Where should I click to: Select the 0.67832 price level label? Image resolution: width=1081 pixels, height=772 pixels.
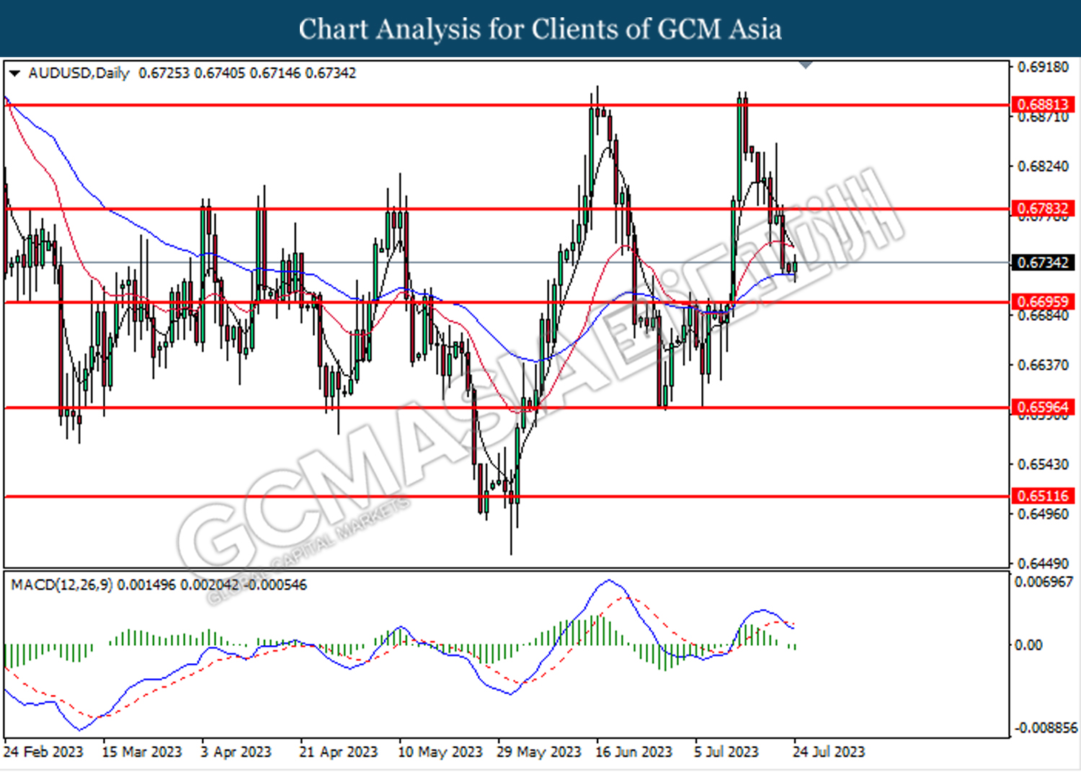1043,209
